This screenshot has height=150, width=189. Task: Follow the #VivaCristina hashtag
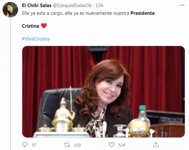[x=36, y=39]
